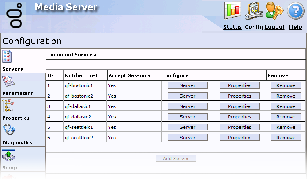Click the Status bar chart icon
This screenshot has height=179, width=307.
[232, 11]
